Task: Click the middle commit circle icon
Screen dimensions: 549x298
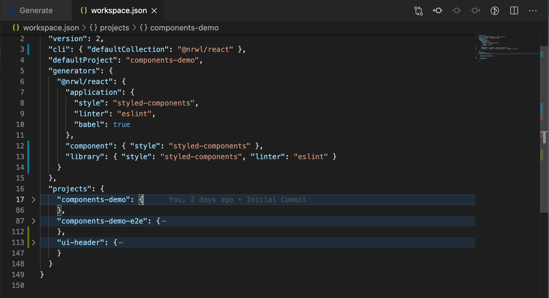Action: coord(457,11)
